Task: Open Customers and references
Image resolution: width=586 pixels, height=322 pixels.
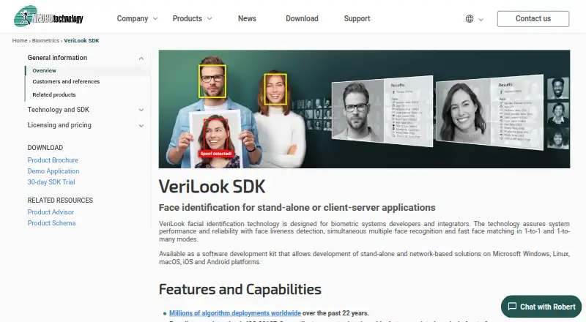Action: pos(66,81)
